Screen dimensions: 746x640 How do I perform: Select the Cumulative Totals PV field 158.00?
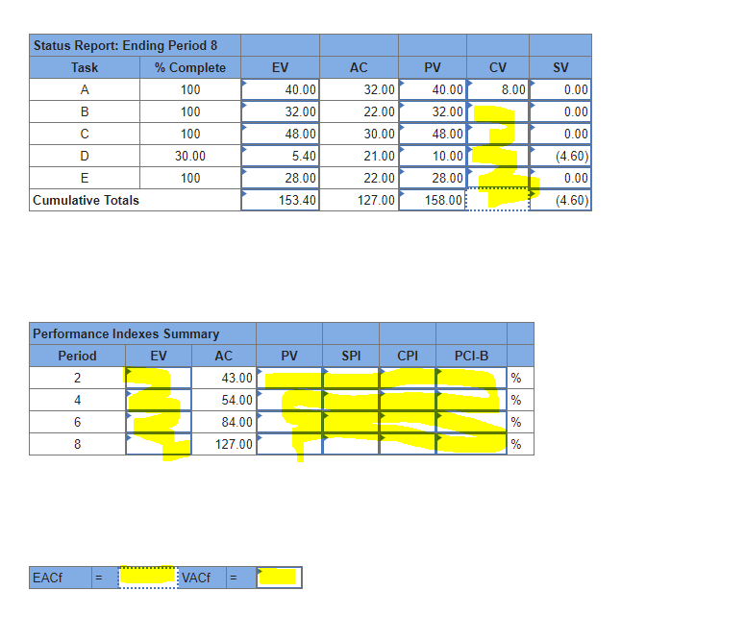(x=433, y=200)
